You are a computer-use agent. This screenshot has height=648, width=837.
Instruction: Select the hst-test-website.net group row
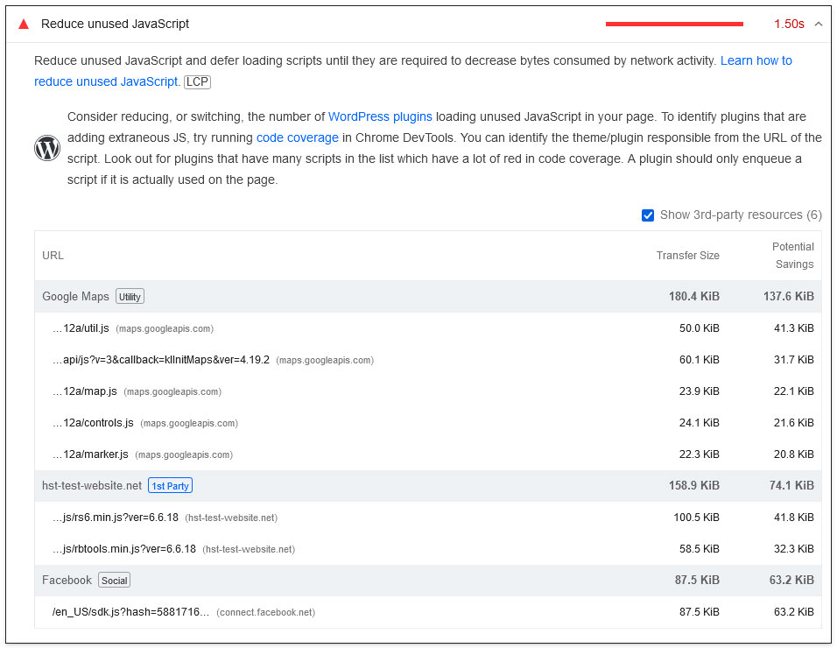pos(428,486)
